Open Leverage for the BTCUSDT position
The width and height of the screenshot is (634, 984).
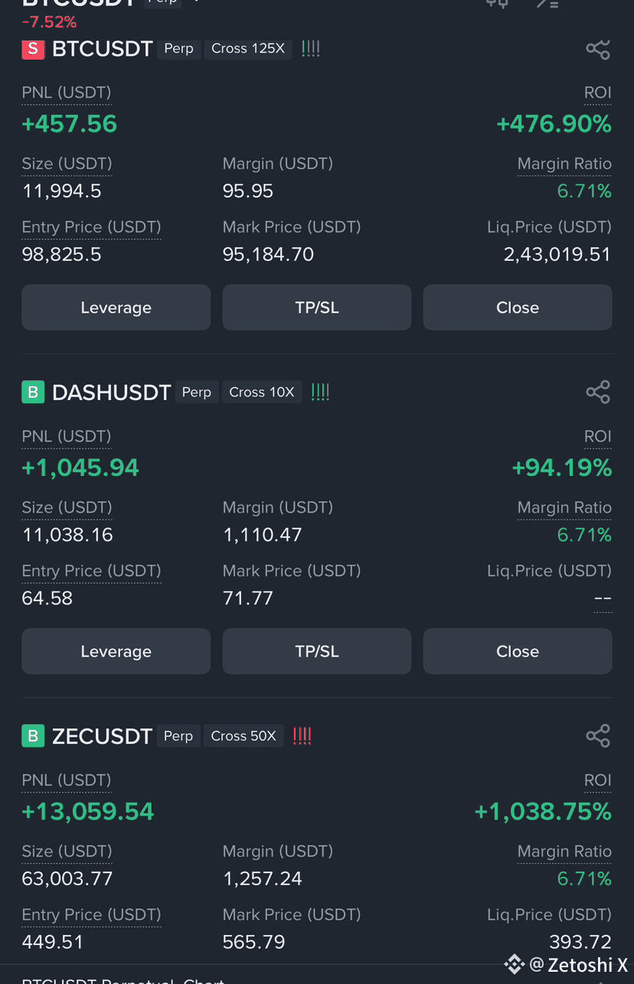pyautogui.click(x=116, y=308)
